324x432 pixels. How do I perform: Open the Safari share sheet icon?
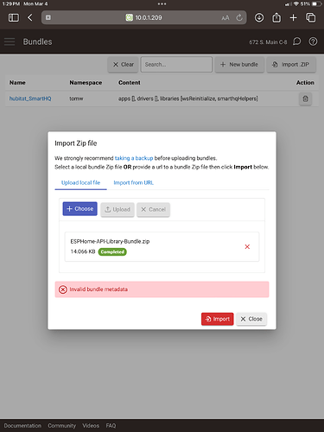(x=276, y=17)
